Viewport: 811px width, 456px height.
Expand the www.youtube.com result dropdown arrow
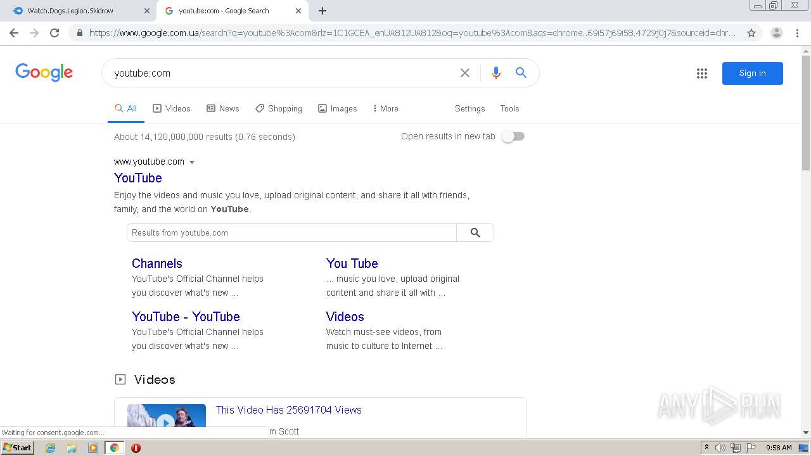click(x=192, y=162)
